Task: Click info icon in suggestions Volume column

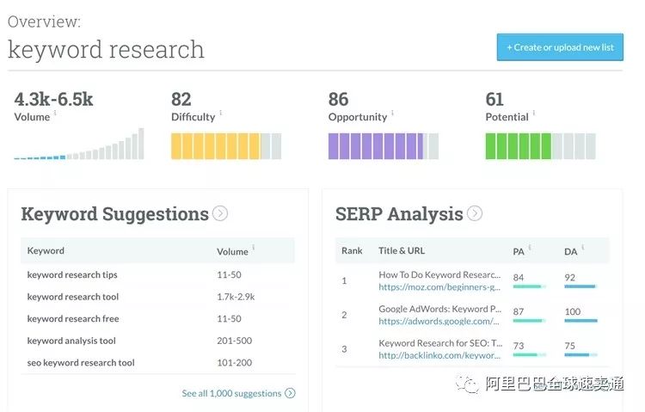Action: (254, 248)
